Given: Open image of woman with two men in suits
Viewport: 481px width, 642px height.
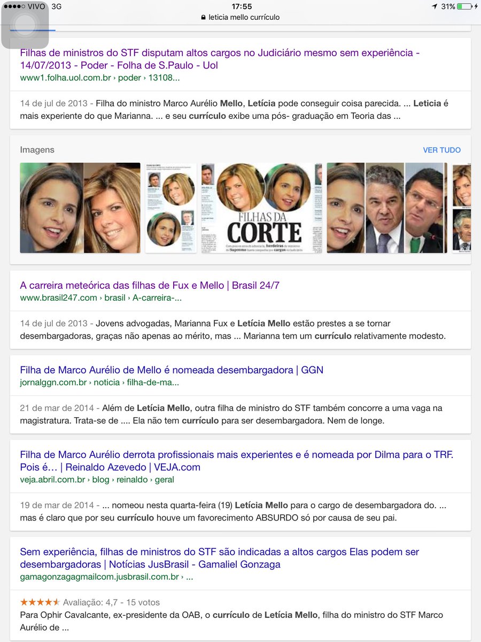Looking at the screenshot, I should pyautogui.click(x=387, y=208).
